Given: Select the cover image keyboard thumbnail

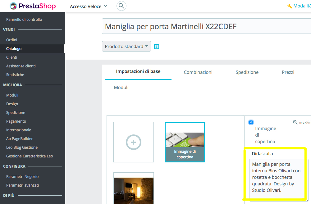Looking at the screenshot, I should pos(185,142).
